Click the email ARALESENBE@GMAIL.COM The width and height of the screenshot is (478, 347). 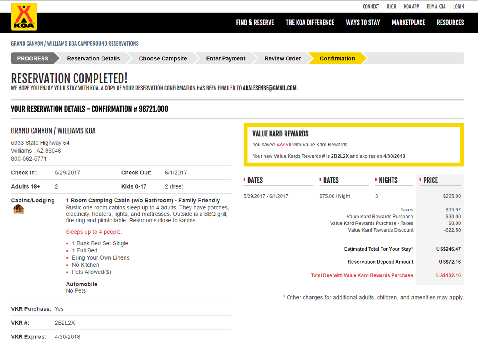point(270,88)
